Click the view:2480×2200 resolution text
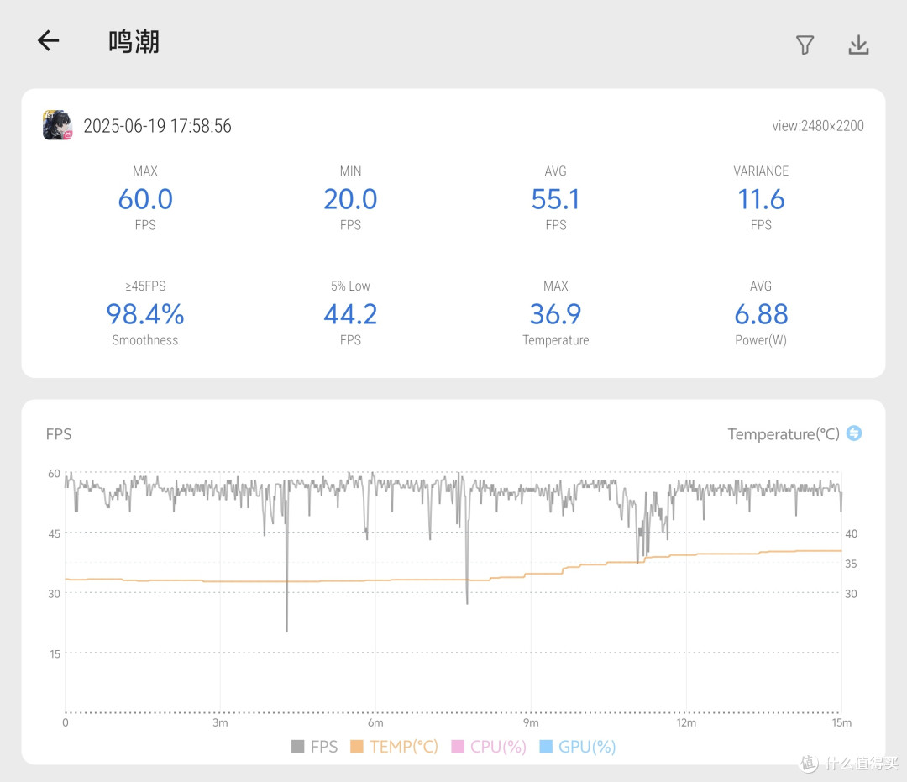Viewport: 907px width, 782px height. point(817,126)
